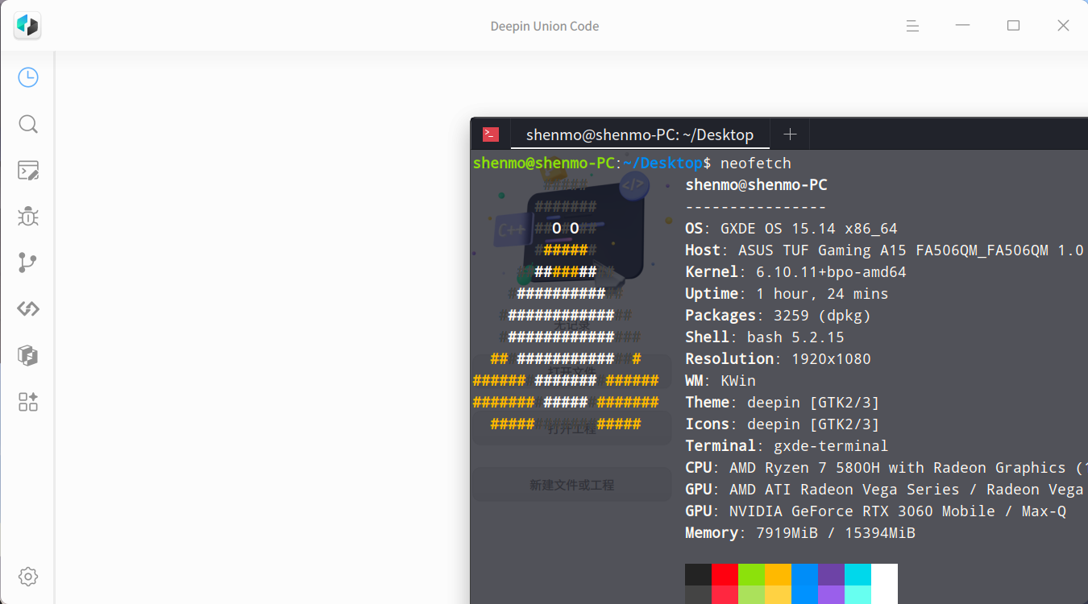Select the reverse engineering code-brackets icon

point(28,308)
